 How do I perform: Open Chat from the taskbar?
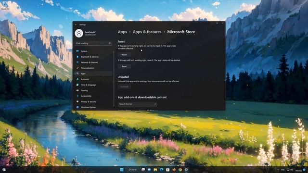149,170
